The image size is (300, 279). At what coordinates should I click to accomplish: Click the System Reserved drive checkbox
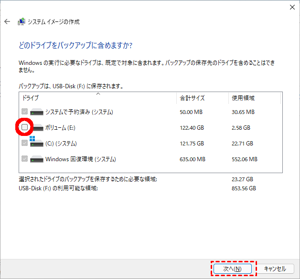(x=25, y=112)
